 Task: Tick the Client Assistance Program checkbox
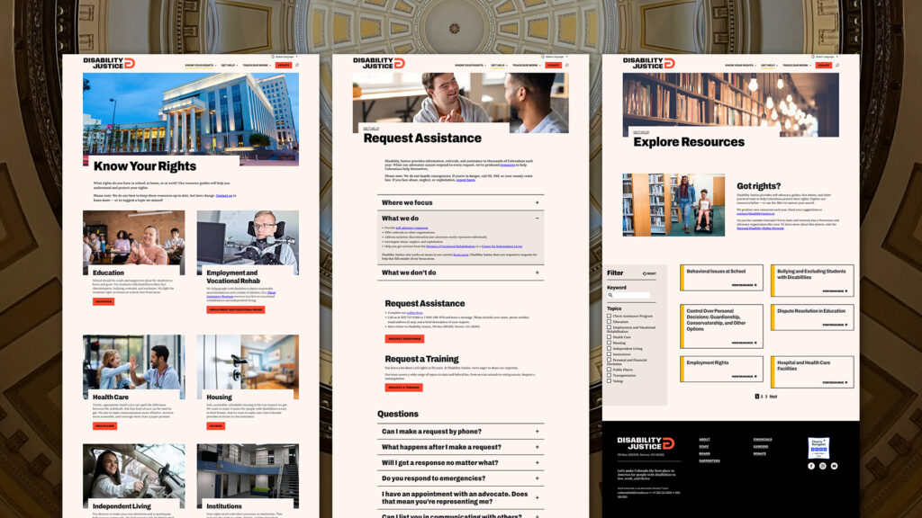coord(610,316)
